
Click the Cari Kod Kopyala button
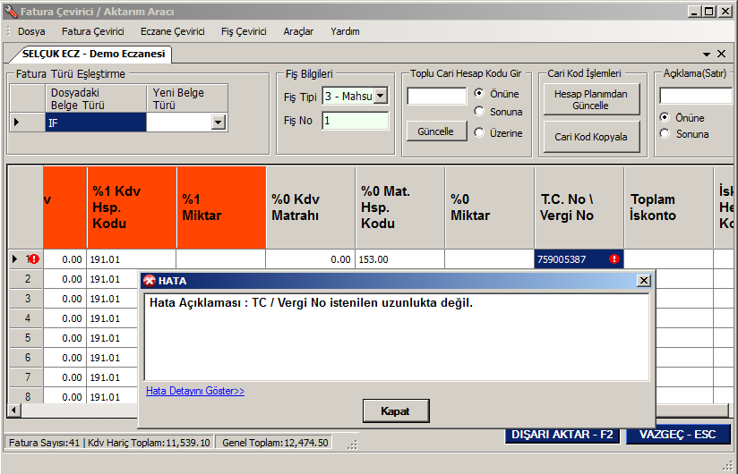(x=591, y=137)
